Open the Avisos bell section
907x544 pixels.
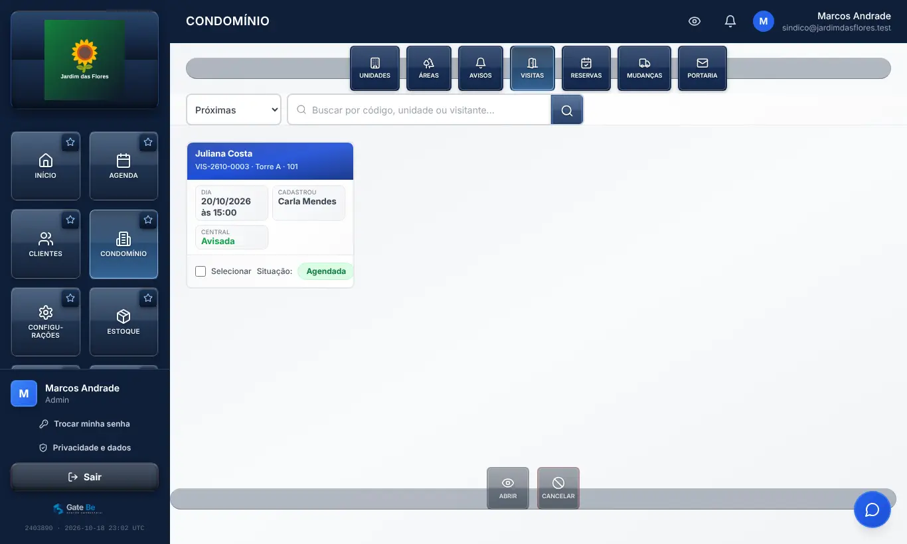pos(481,68)
